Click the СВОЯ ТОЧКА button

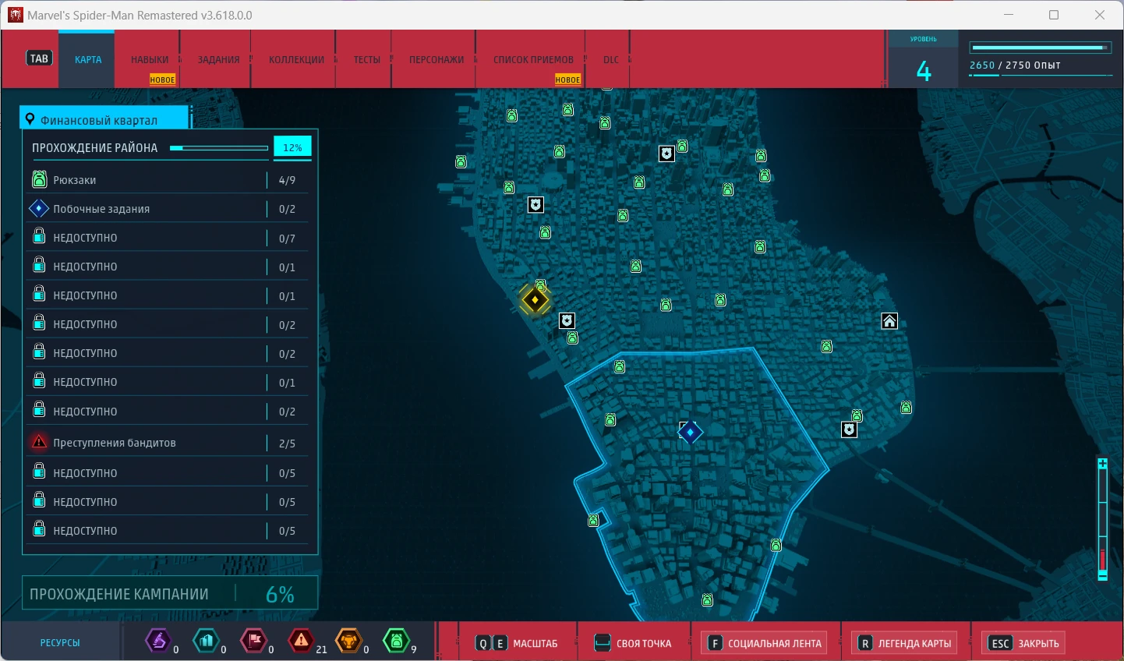(634, 643)
